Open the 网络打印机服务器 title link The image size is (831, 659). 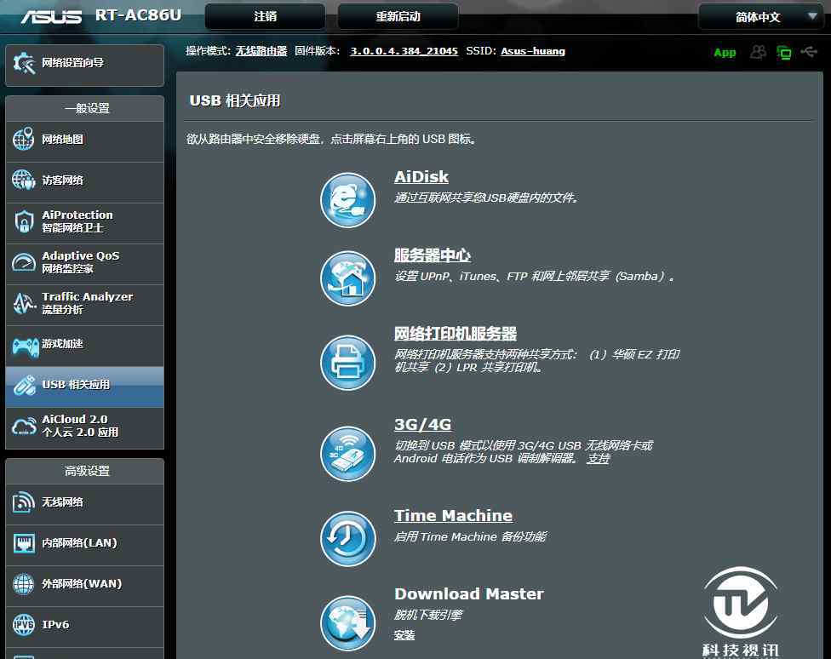coord(456,334)
